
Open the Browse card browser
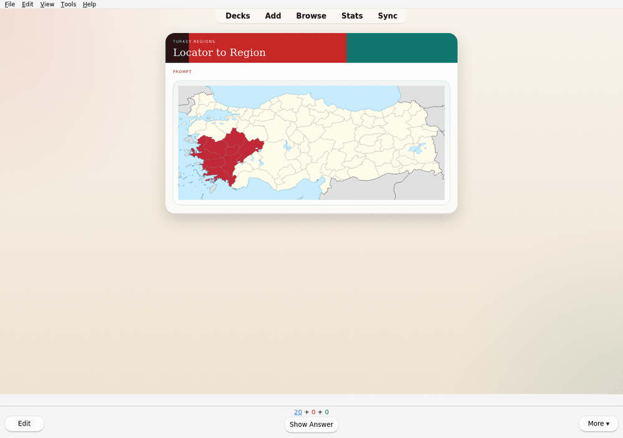tap(311, 16)
